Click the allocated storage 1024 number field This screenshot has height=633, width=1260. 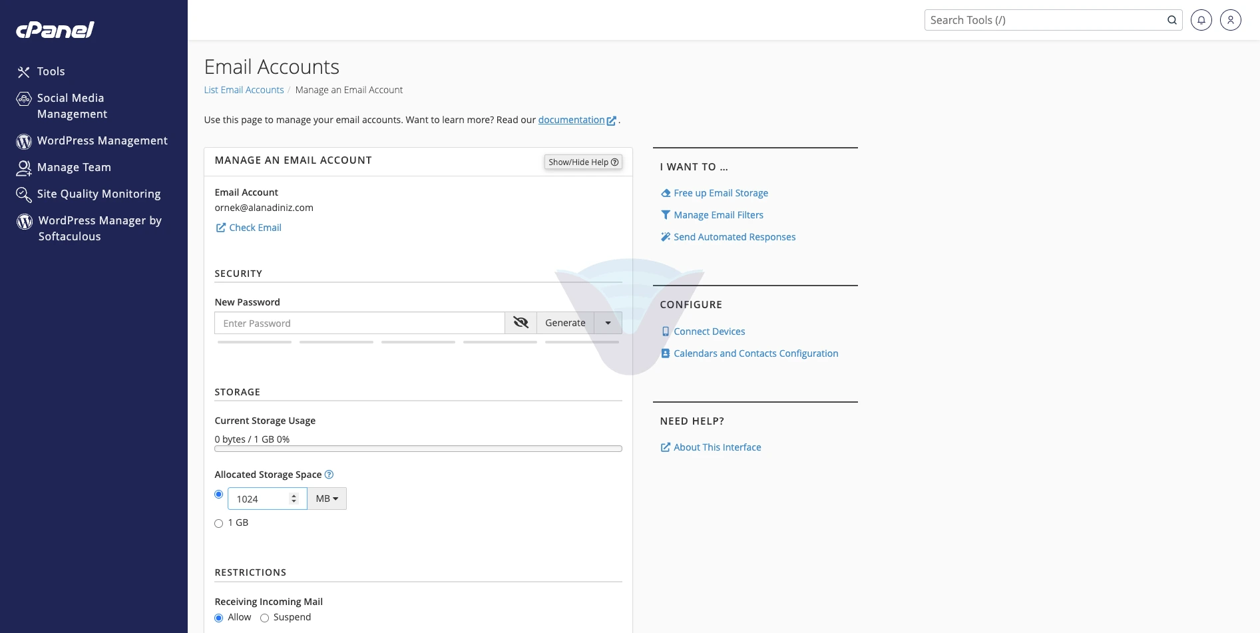[267, 499]
